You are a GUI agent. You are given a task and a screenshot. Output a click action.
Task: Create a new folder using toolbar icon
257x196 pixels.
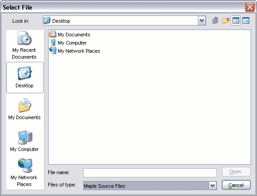pyautogui.click(x=226, y=20)
